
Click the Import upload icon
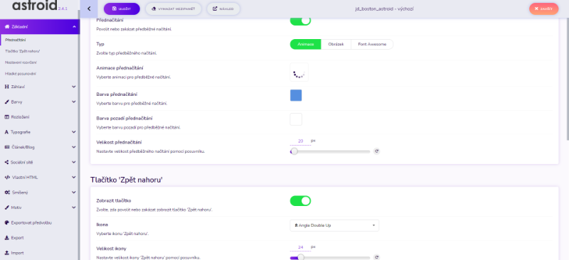[7, 253]
